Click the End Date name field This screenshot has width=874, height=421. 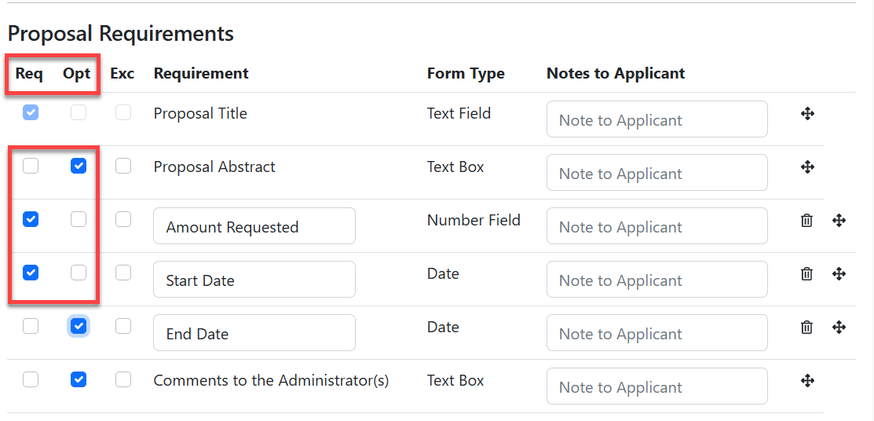tap(254, 333)
